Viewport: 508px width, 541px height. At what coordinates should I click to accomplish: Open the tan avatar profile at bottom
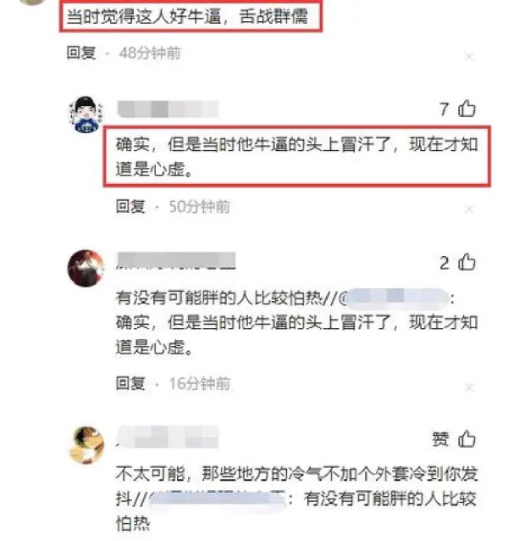pyautogui.click(x=86, y=445)
